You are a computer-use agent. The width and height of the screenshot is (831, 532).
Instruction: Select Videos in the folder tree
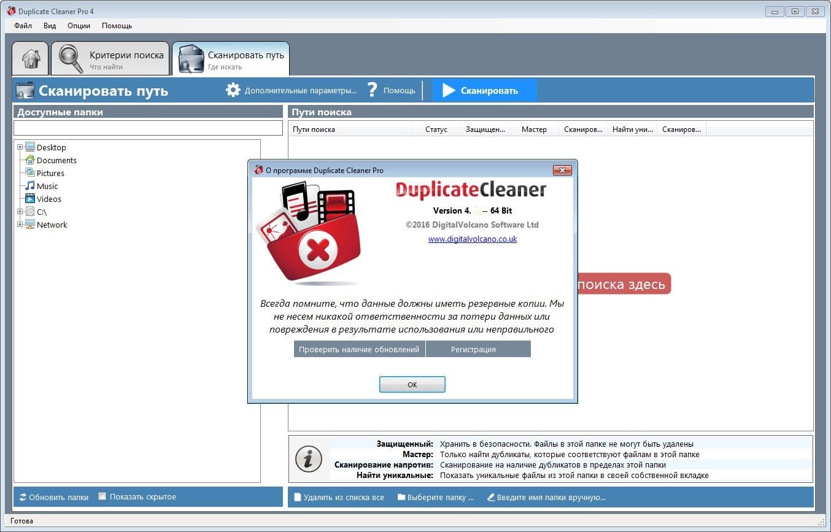[x=49, y=199]
